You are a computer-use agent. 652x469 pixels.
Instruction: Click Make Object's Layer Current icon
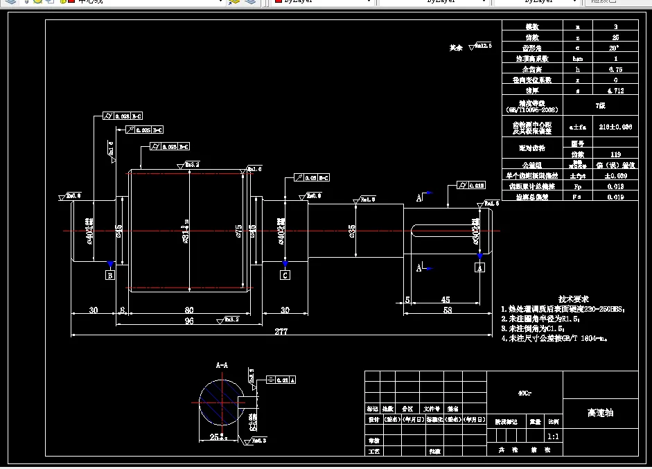[x=234, y=1]
